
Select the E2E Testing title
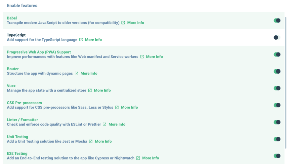pos(17,153)
